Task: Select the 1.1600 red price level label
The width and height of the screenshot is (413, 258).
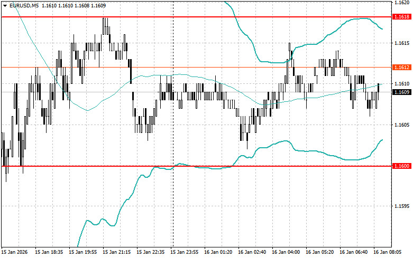Action: pyautogui.click(x=402, y=166)
